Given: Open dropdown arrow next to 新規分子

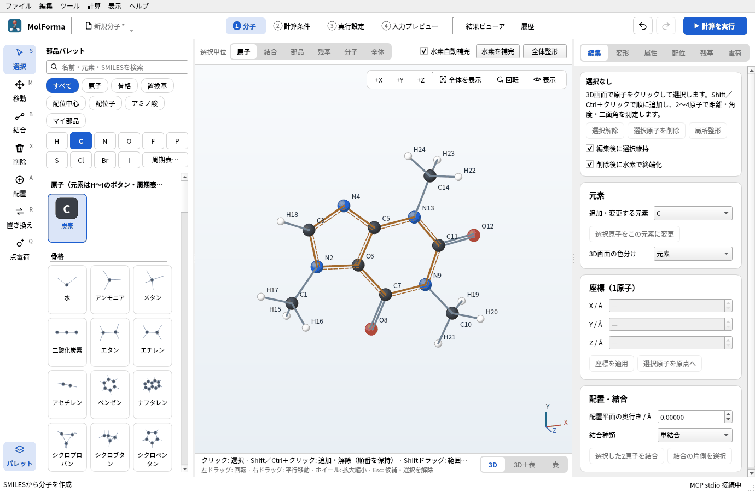Looking at the screenshot, I should 131,31.
